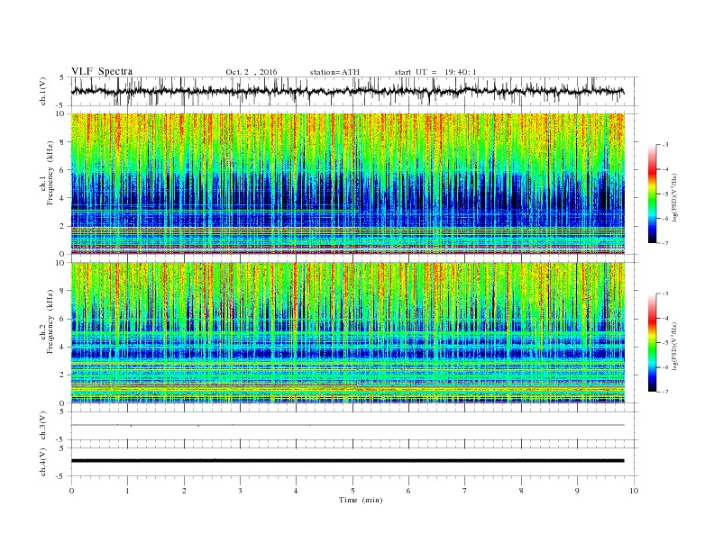Click time axis tick label "4"
The height and width of the screenshot is (551, 714).
(x=296, y=491)
